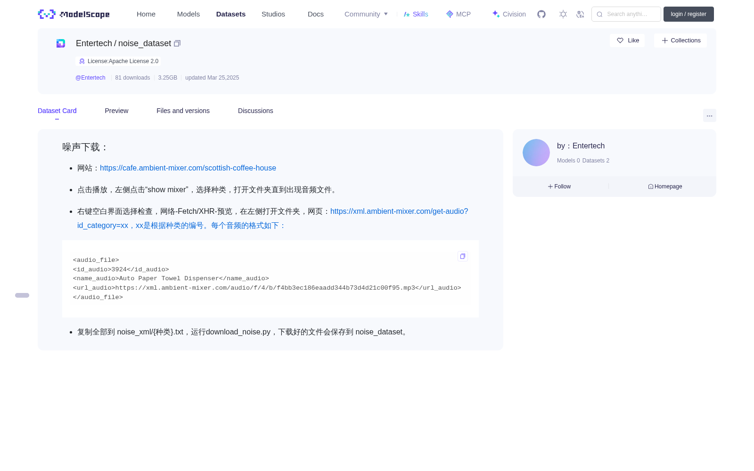
Task: Click the search magnifier icon
Action: click(x=599, y=14)
